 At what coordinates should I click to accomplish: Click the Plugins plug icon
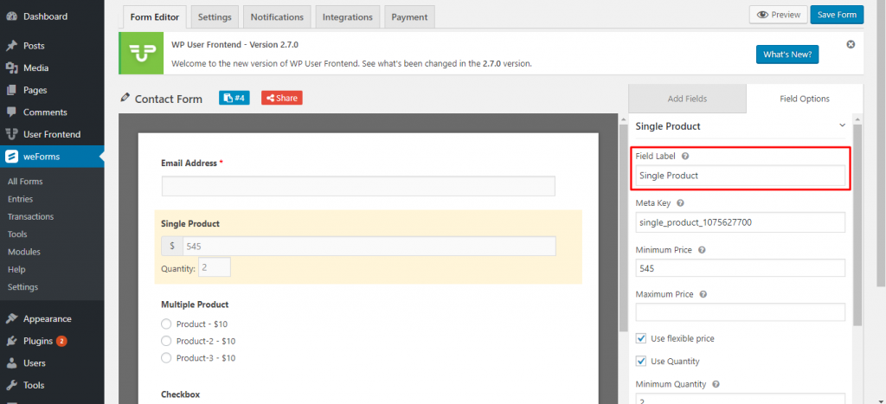pyautogui.click(x=11, y=341)
